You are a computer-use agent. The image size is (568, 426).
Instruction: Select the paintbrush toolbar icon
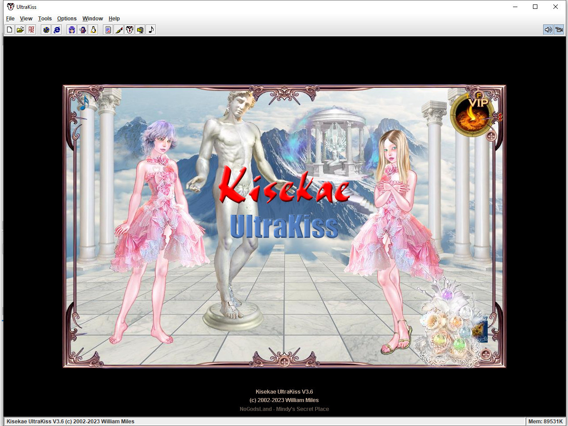click(x=118, y=30)
